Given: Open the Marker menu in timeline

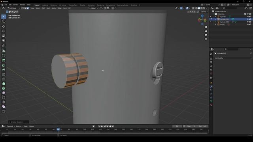Looking at the screenshot, I should (32, 126).
